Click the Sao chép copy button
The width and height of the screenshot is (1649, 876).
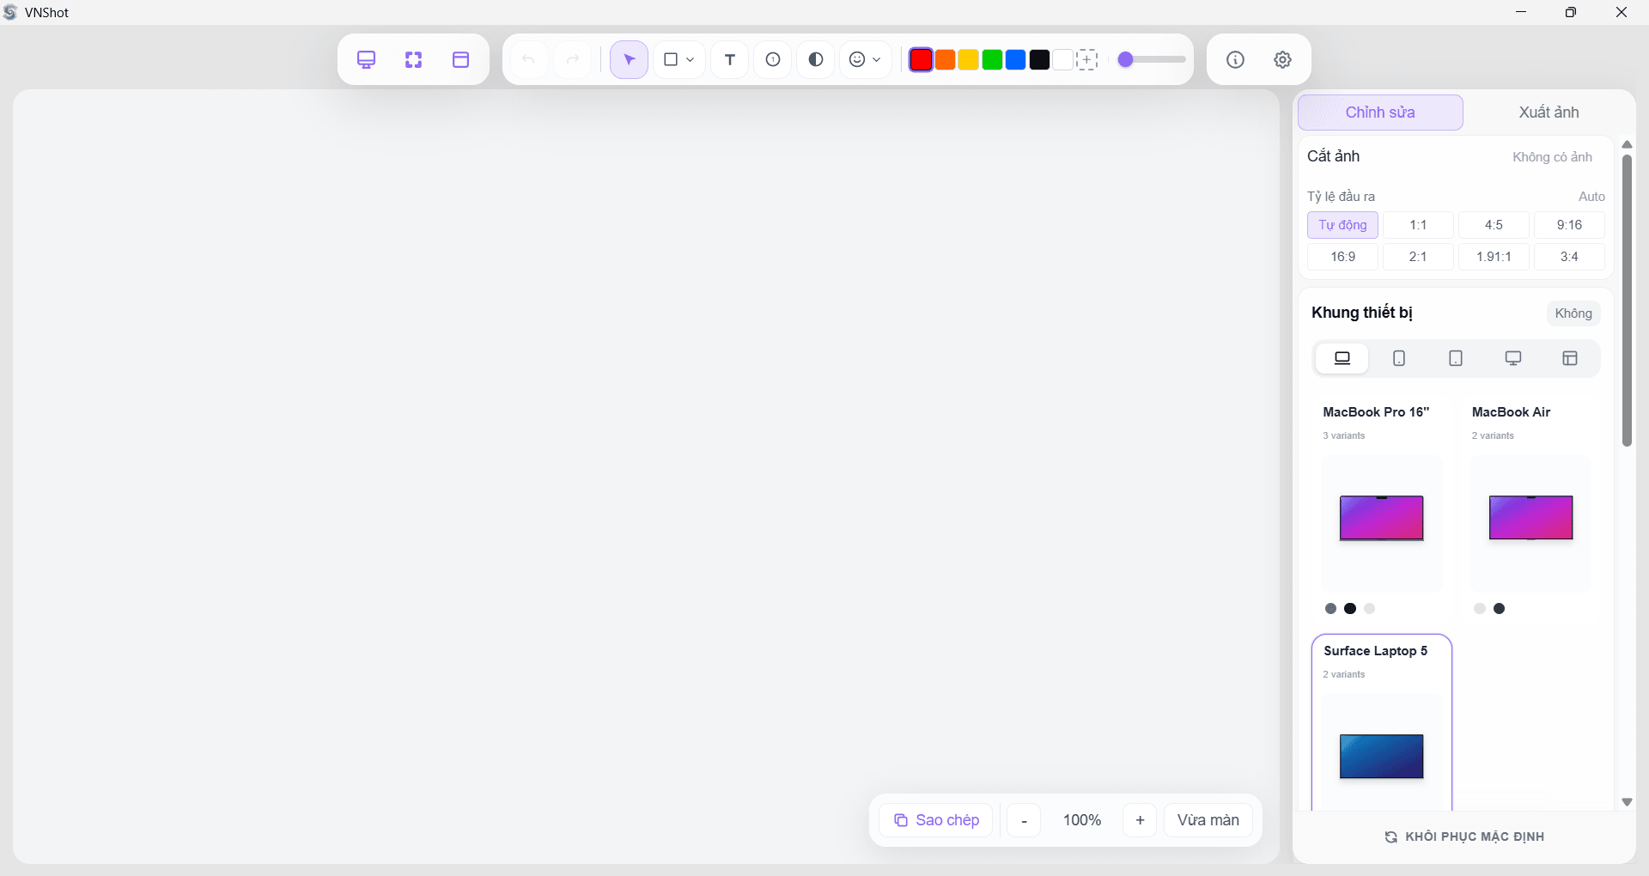point(935,819)
